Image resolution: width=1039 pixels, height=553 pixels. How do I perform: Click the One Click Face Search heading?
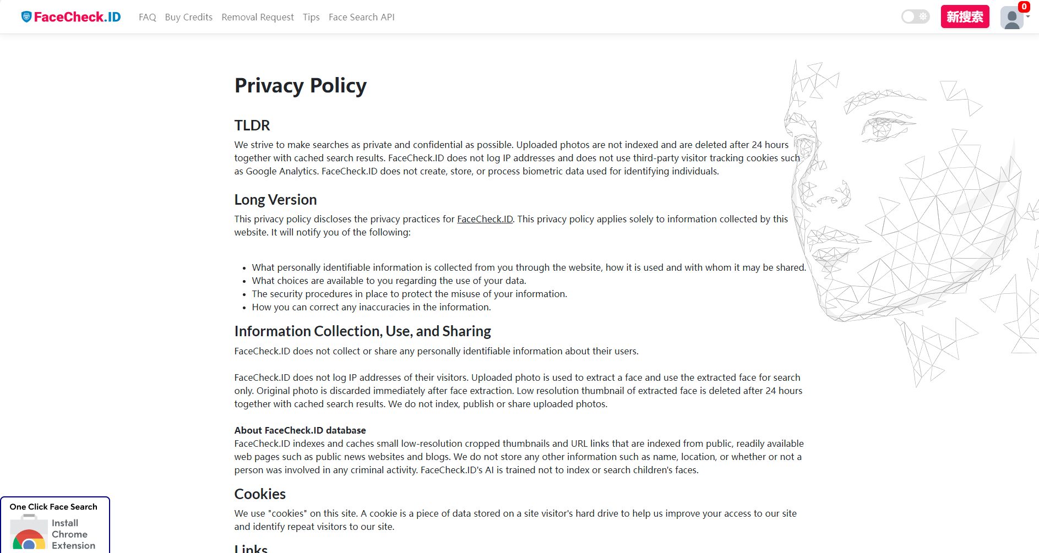click(53, 507)
